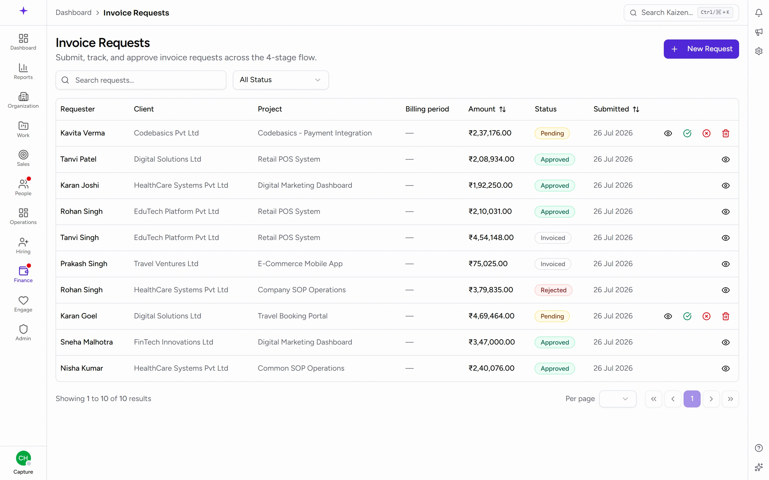Image resolution: width=769 pixels, height=480 pixels.
Task: Open the All Status filter dropdown
Action: pyautogui.click(x=281, y=80)
